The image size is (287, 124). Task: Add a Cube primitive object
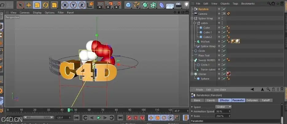(128, 5)
